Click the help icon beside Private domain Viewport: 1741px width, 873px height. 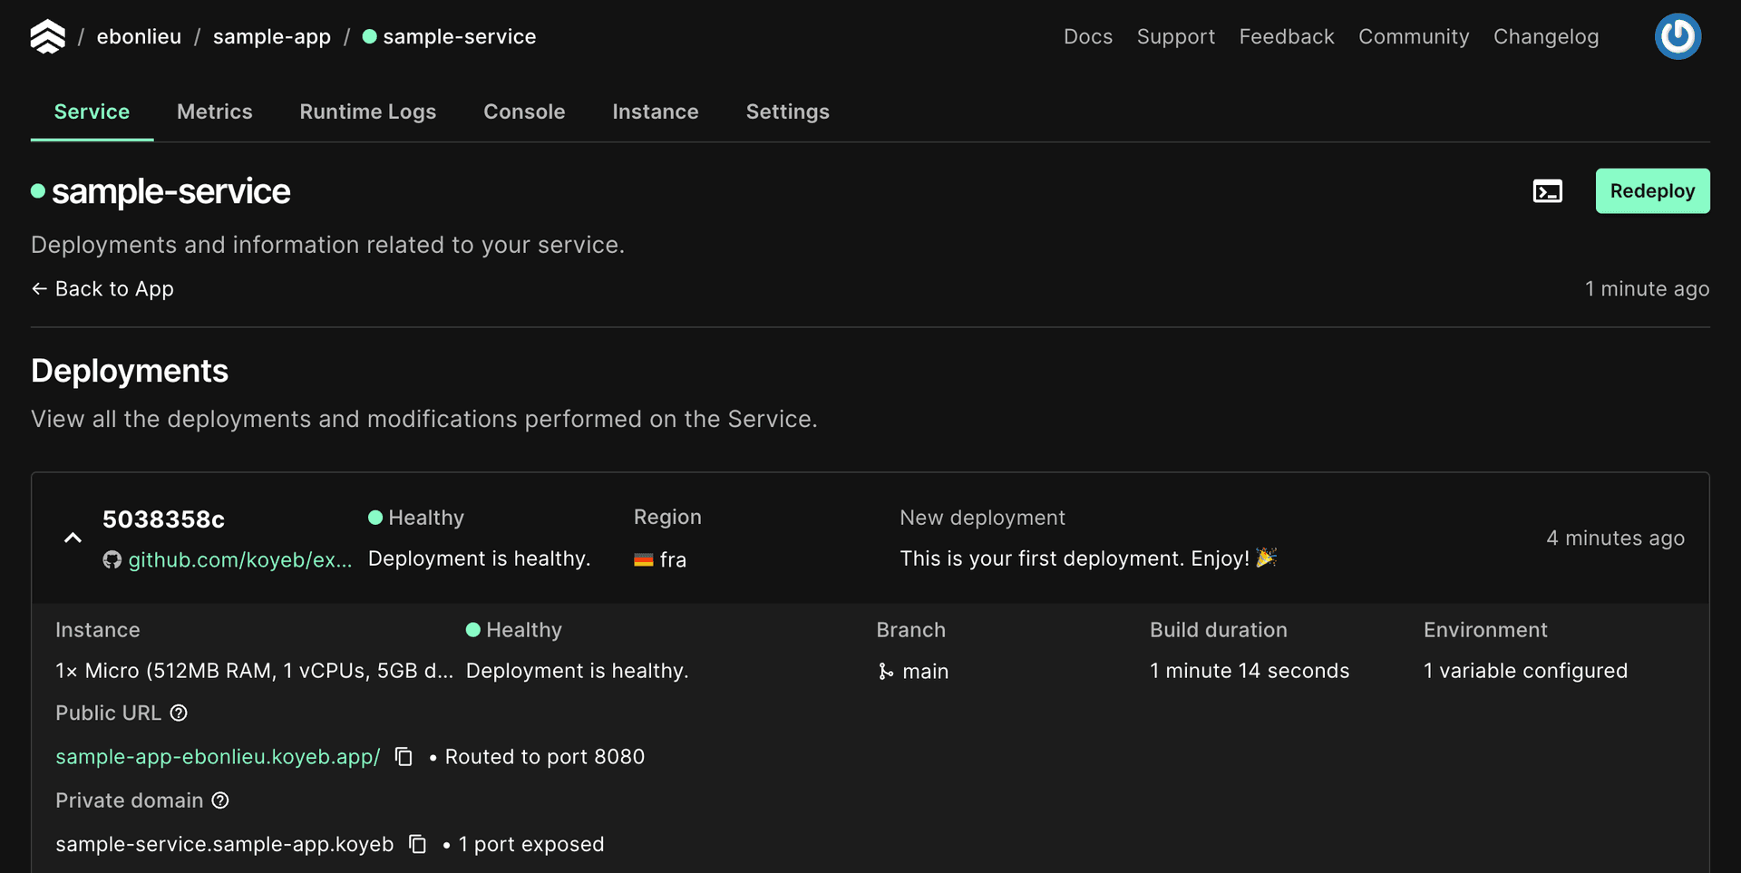pos(220,800)
